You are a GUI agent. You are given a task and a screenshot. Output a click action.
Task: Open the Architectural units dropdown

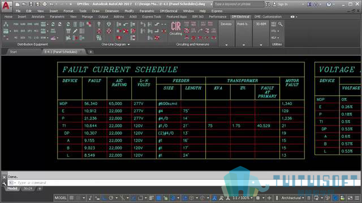coord(293,198)
